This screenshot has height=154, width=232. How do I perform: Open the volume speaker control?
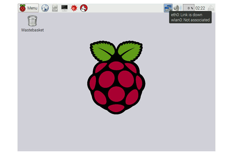(x=177, y=8)
